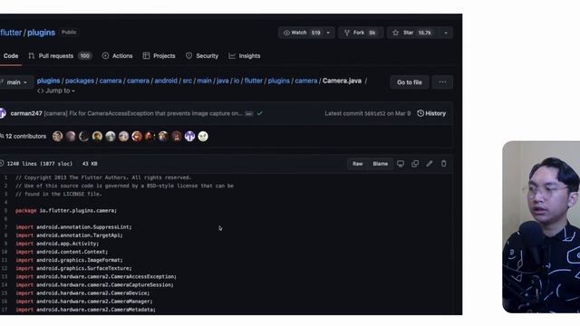This screenshot has height=326, width=580.
Task: Click the webcam presenter video thumbnail
Action: (x=541, y=227)
